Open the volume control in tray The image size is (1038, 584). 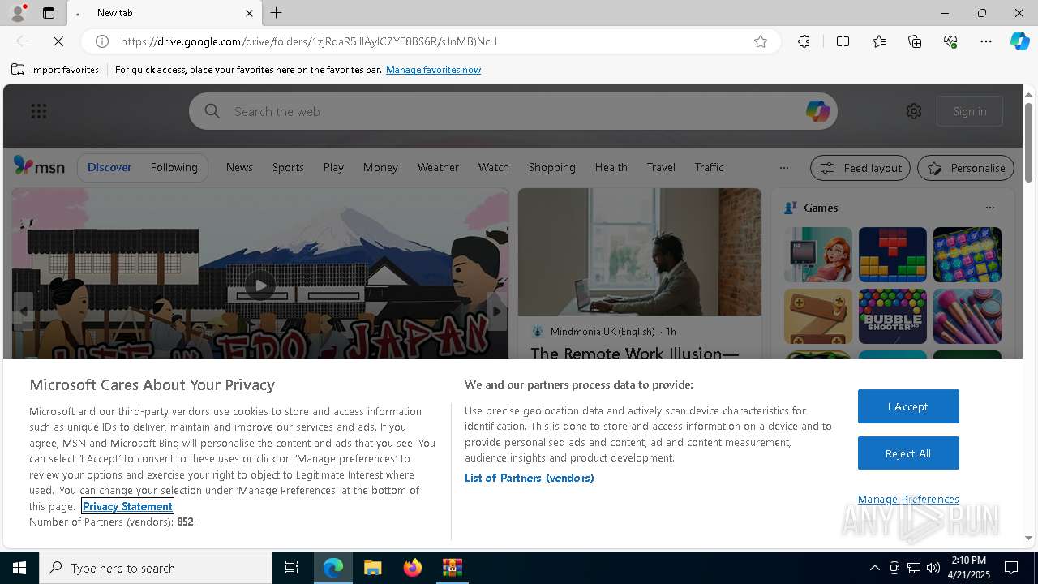(x=933, y=568)
